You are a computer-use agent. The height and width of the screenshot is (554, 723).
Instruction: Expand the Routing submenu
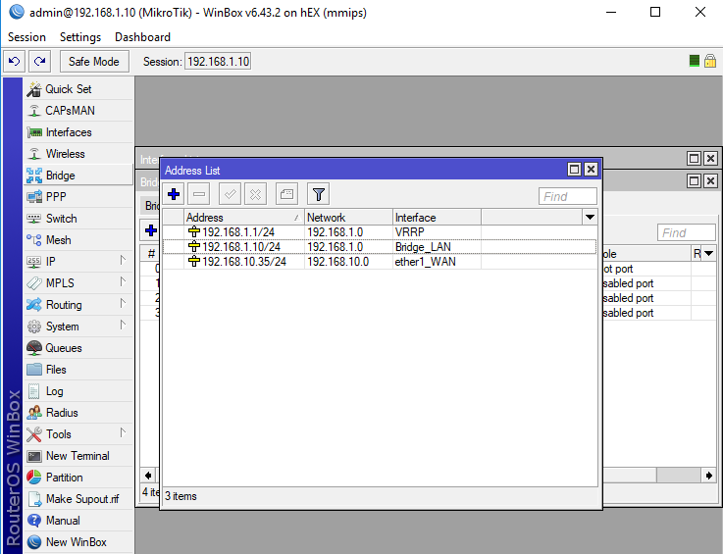pos(78,305)
